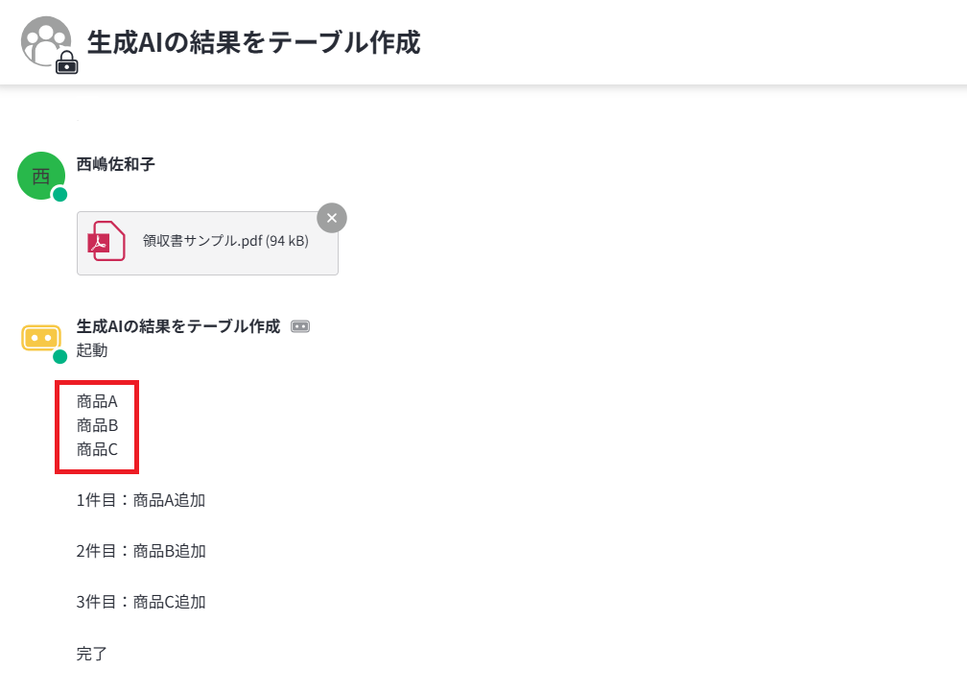This screenshot has height=693, width=967.
Task: Click the bot badge icon beside the bot name
Action: [x=300, y=326]
